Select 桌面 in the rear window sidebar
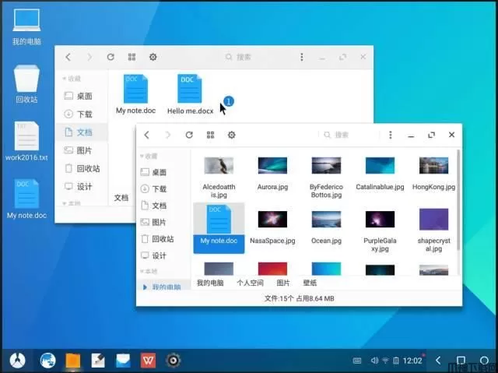This screenshot has height=373, width=498. (84, 96)
